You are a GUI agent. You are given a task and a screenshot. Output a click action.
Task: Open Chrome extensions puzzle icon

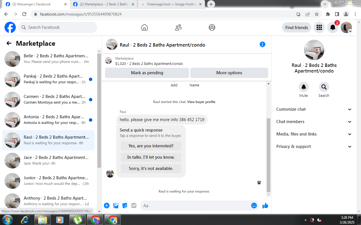(x=328, y=14)
